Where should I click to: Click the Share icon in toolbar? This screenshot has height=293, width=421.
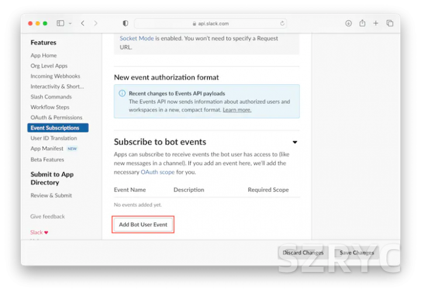click(362, 23)
